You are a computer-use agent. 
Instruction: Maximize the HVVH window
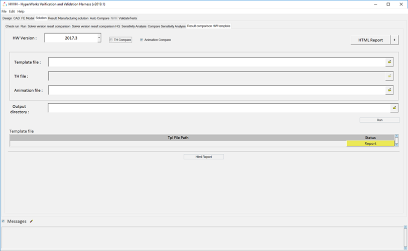click(388, 4)
